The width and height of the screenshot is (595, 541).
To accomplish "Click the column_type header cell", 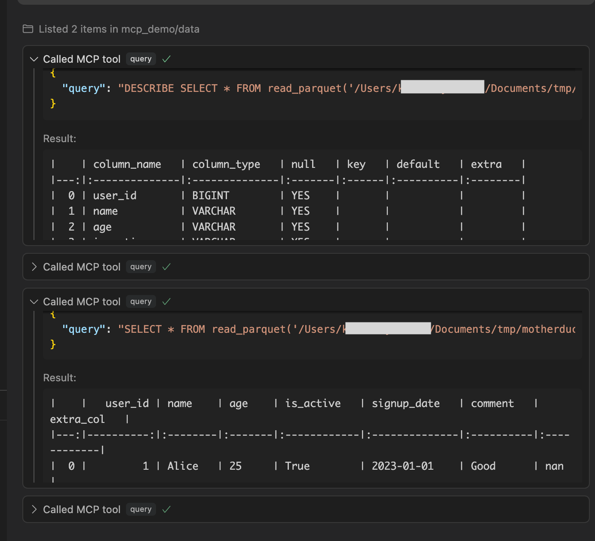I will pos(226,164).
